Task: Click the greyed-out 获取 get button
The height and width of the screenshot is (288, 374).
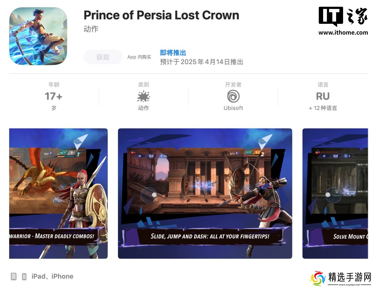Action: (103, 57)
